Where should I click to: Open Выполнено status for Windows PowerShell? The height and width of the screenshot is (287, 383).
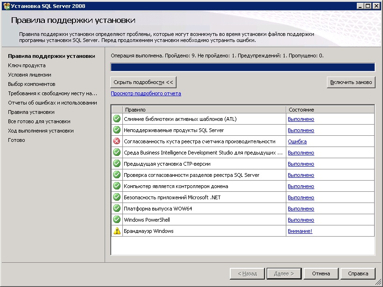pos(301,220)
